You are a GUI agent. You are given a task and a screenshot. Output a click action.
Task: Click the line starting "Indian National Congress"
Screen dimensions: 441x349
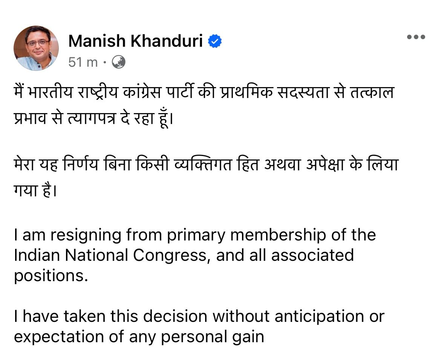click(184, 255)
